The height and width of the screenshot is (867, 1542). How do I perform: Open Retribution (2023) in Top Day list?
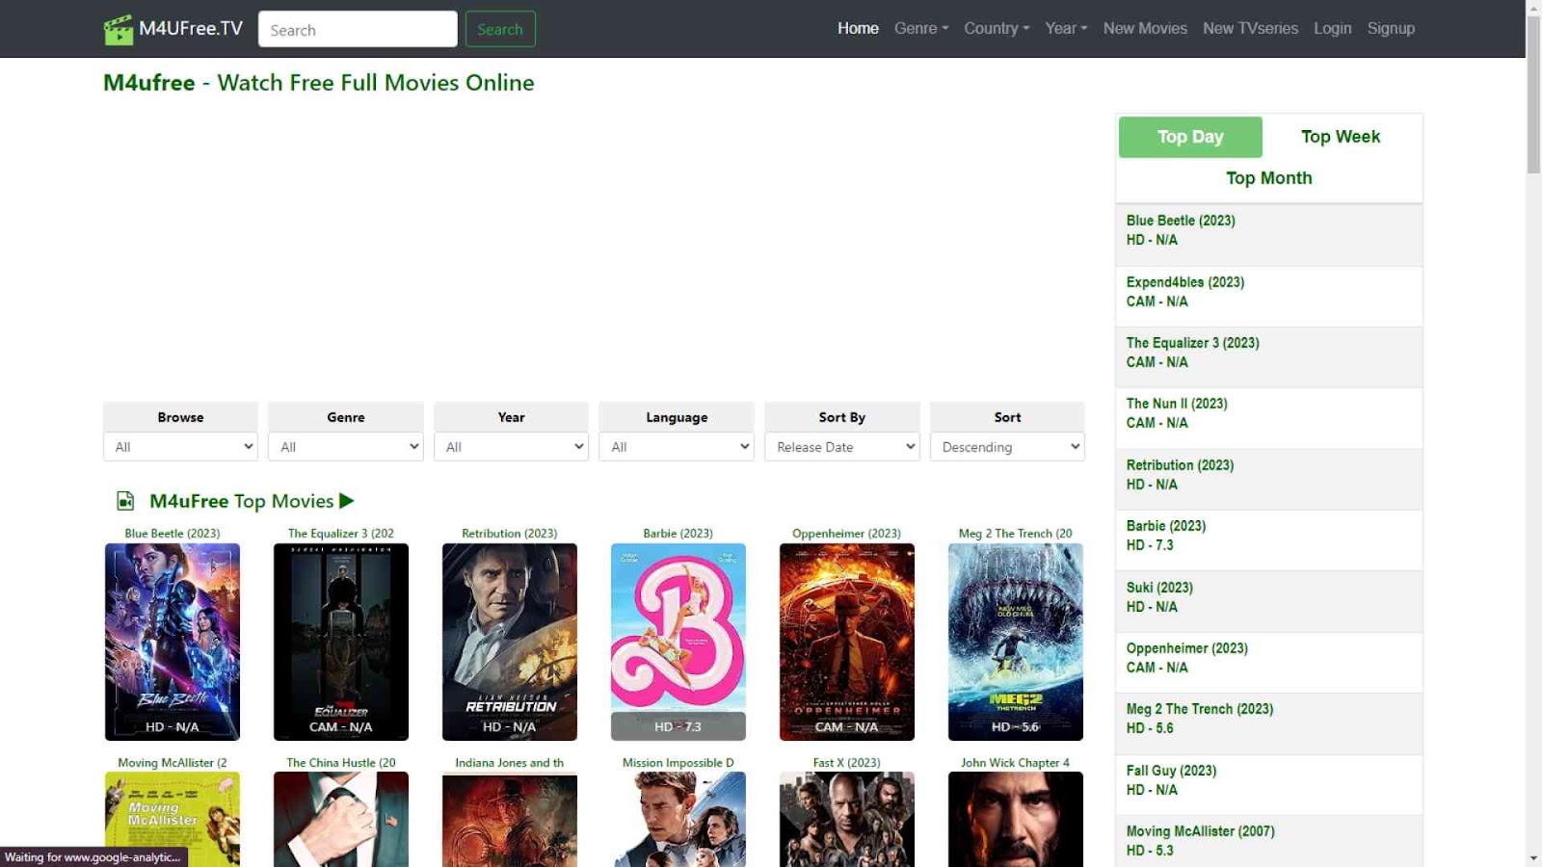click(1180, 465)
